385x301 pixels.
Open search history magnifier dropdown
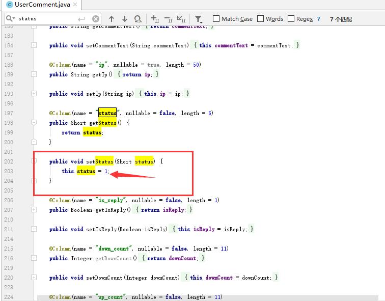click(x=10, y=19)
